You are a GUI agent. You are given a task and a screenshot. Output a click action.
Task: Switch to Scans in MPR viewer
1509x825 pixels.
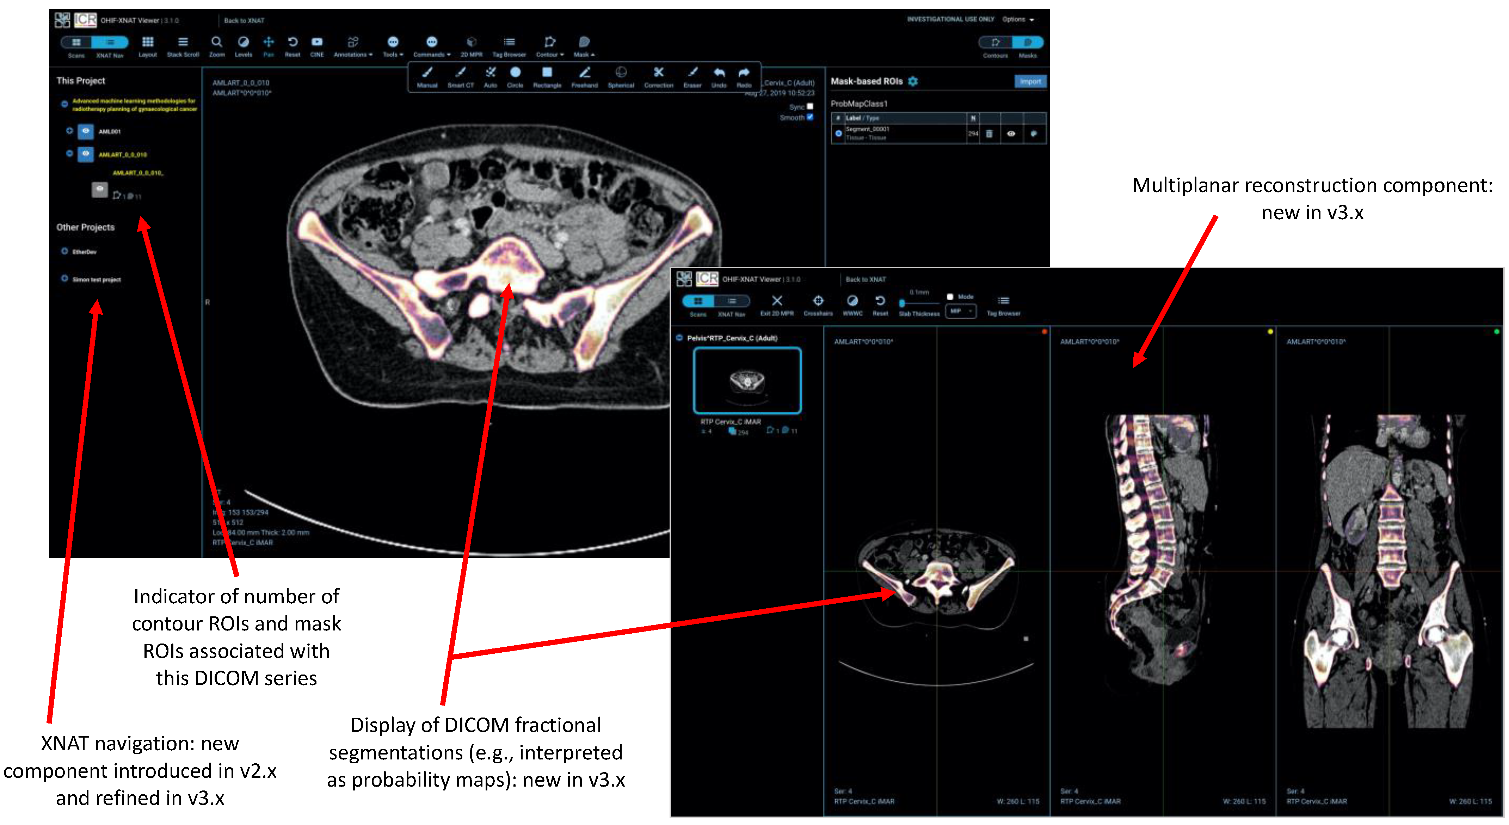(x=698, y=301)
